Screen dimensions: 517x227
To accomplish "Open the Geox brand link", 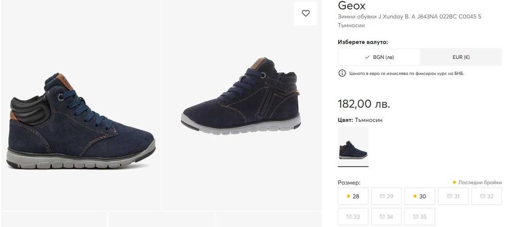I will (352, 6).
